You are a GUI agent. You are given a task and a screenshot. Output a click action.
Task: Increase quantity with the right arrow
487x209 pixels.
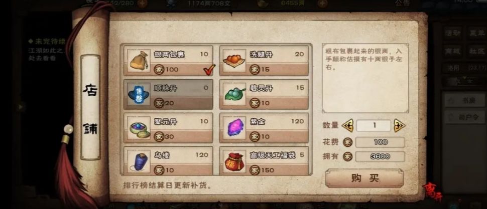tap(399, 125)
